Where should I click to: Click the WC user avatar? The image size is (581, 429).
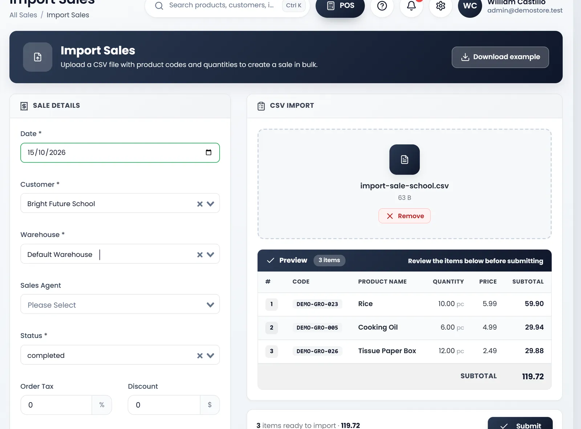click(470, 6)
